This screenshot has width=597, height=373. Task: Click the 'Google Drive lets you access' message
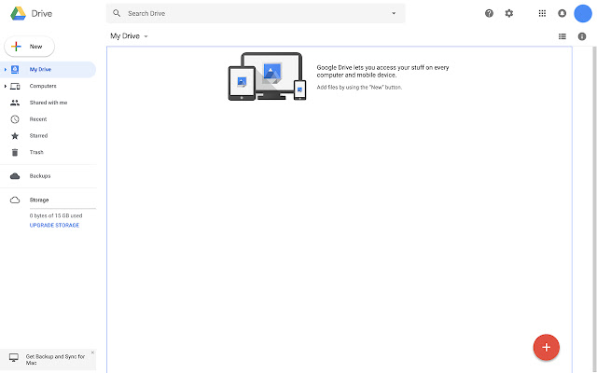pyautogui.click(x=382, y=71)
